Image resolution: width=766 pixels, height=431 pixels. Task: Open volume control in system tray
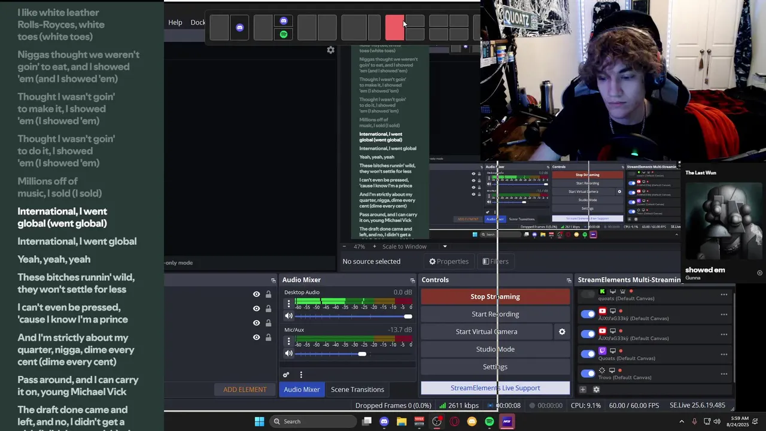(x=716, y=421)
